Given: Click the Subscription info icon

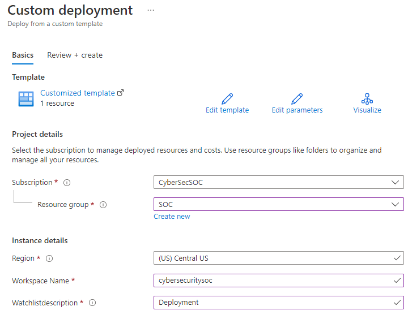Looking at the screenshot, I should (67, 183).
